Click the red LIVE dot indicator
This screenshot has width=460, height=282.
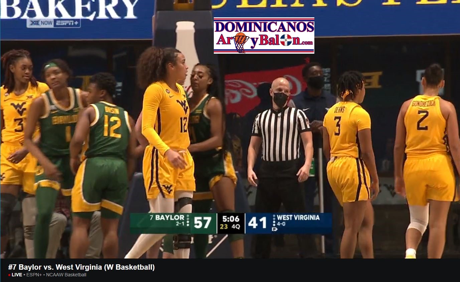point(9,275)
